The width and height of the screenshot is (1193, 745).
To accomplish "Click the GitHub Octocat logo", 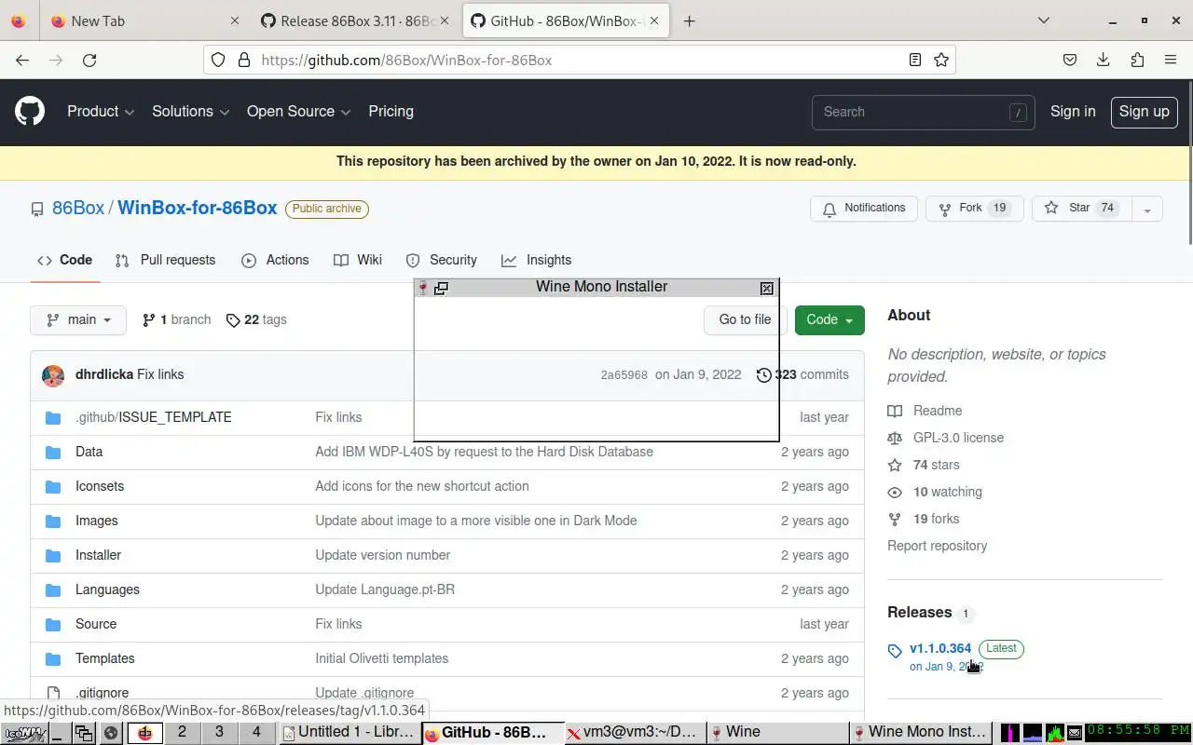I will (30, 112).
